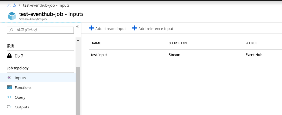
Task: Click Add reference input button
Action: click(153, 28)
